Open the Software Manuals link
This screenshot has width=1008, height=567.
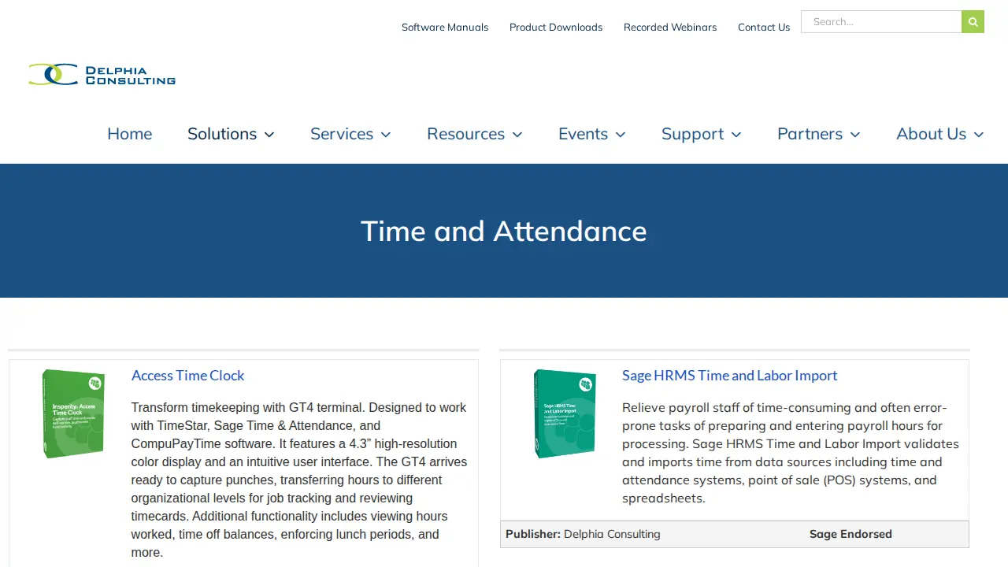(x=445, y=27)
